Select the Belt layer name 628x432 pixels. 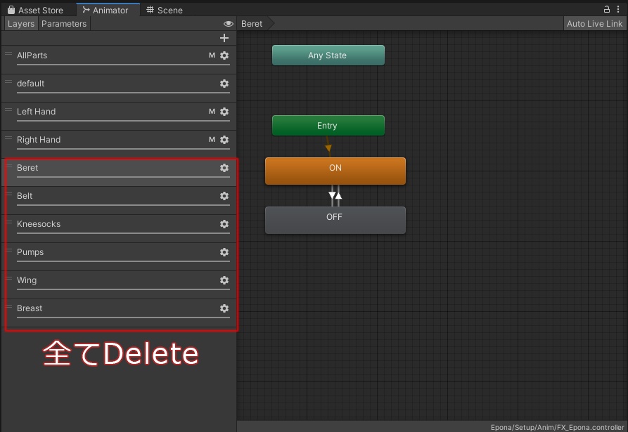25,196
